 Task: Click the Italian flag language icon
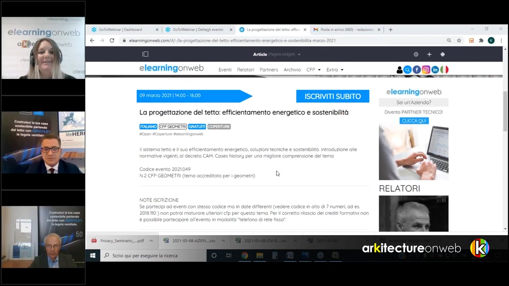(x=444, y=70)
